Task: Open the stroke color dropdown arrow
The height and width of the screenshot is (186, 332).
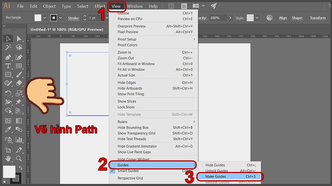Action: tap(61, 18)
